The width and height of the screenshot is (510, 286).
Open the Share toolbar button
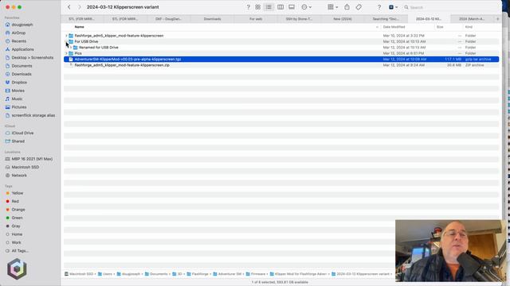click(x=347, y=7)
